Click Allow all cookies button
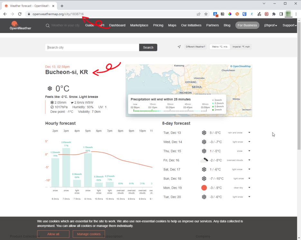The image size is (301, 240). click(x=53, y=234)
